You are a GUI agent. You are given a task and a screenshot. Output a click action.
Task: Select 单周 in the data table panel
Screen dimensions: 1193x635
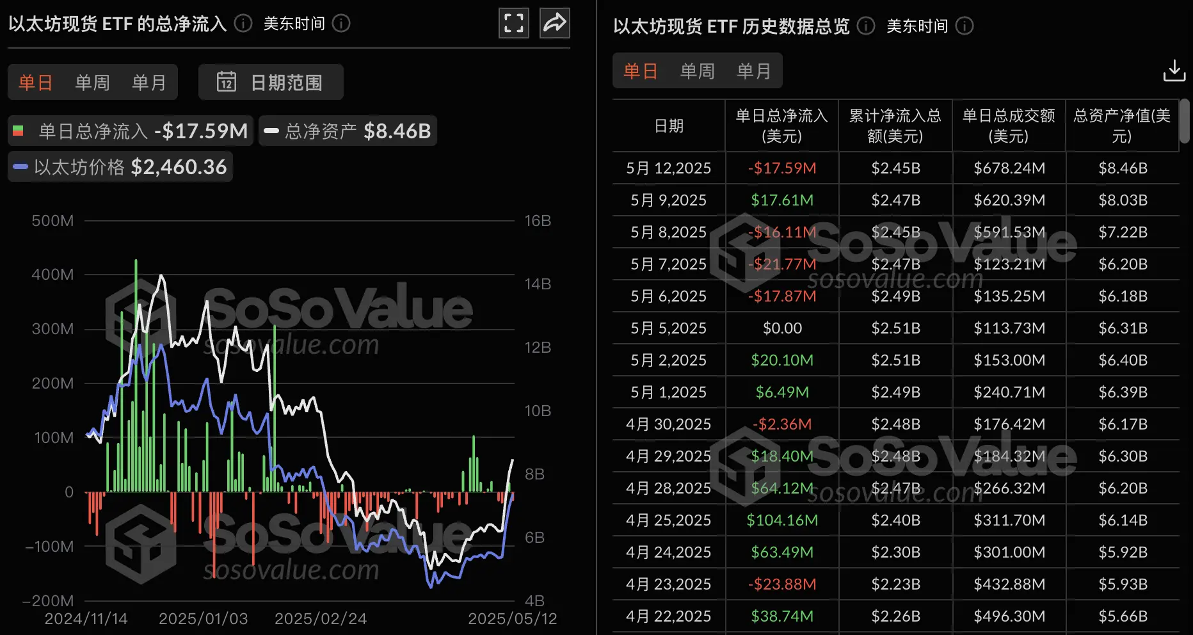tap(696, 70)
